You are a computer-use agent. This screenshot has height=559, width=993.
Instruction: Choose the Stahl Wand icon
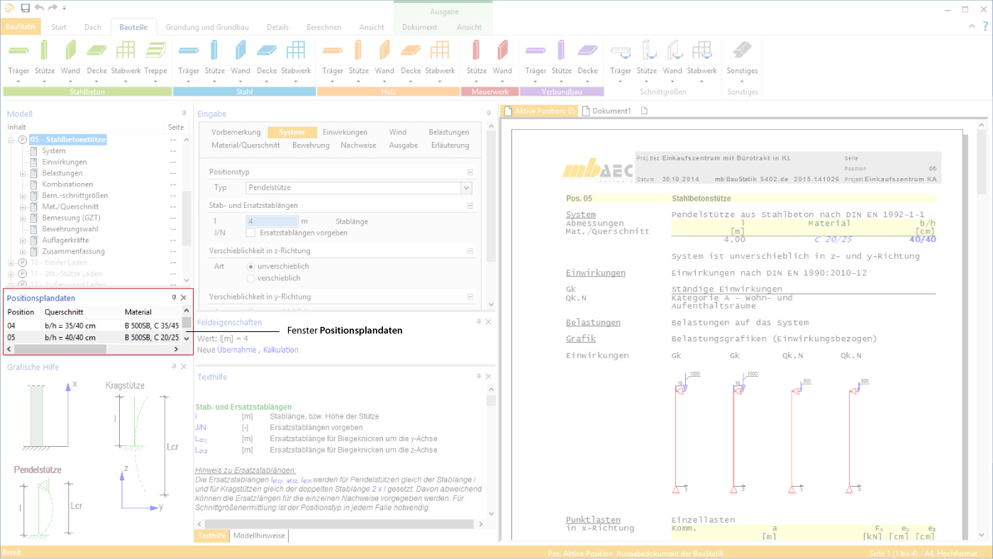(x=240, y=50)
